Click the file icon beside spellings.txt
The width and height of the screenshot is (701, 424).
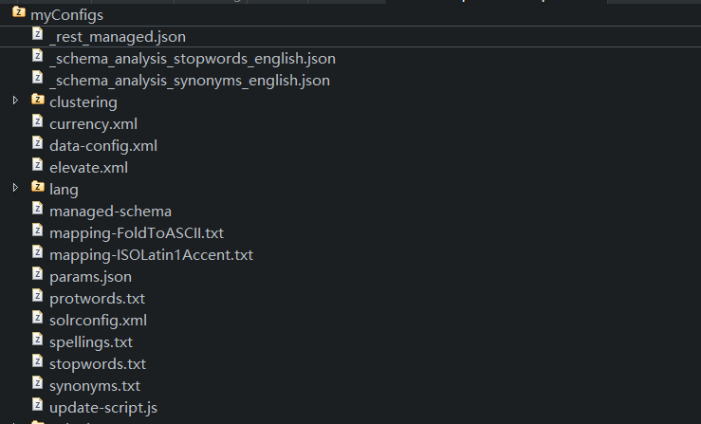click(x=38, y=340)
